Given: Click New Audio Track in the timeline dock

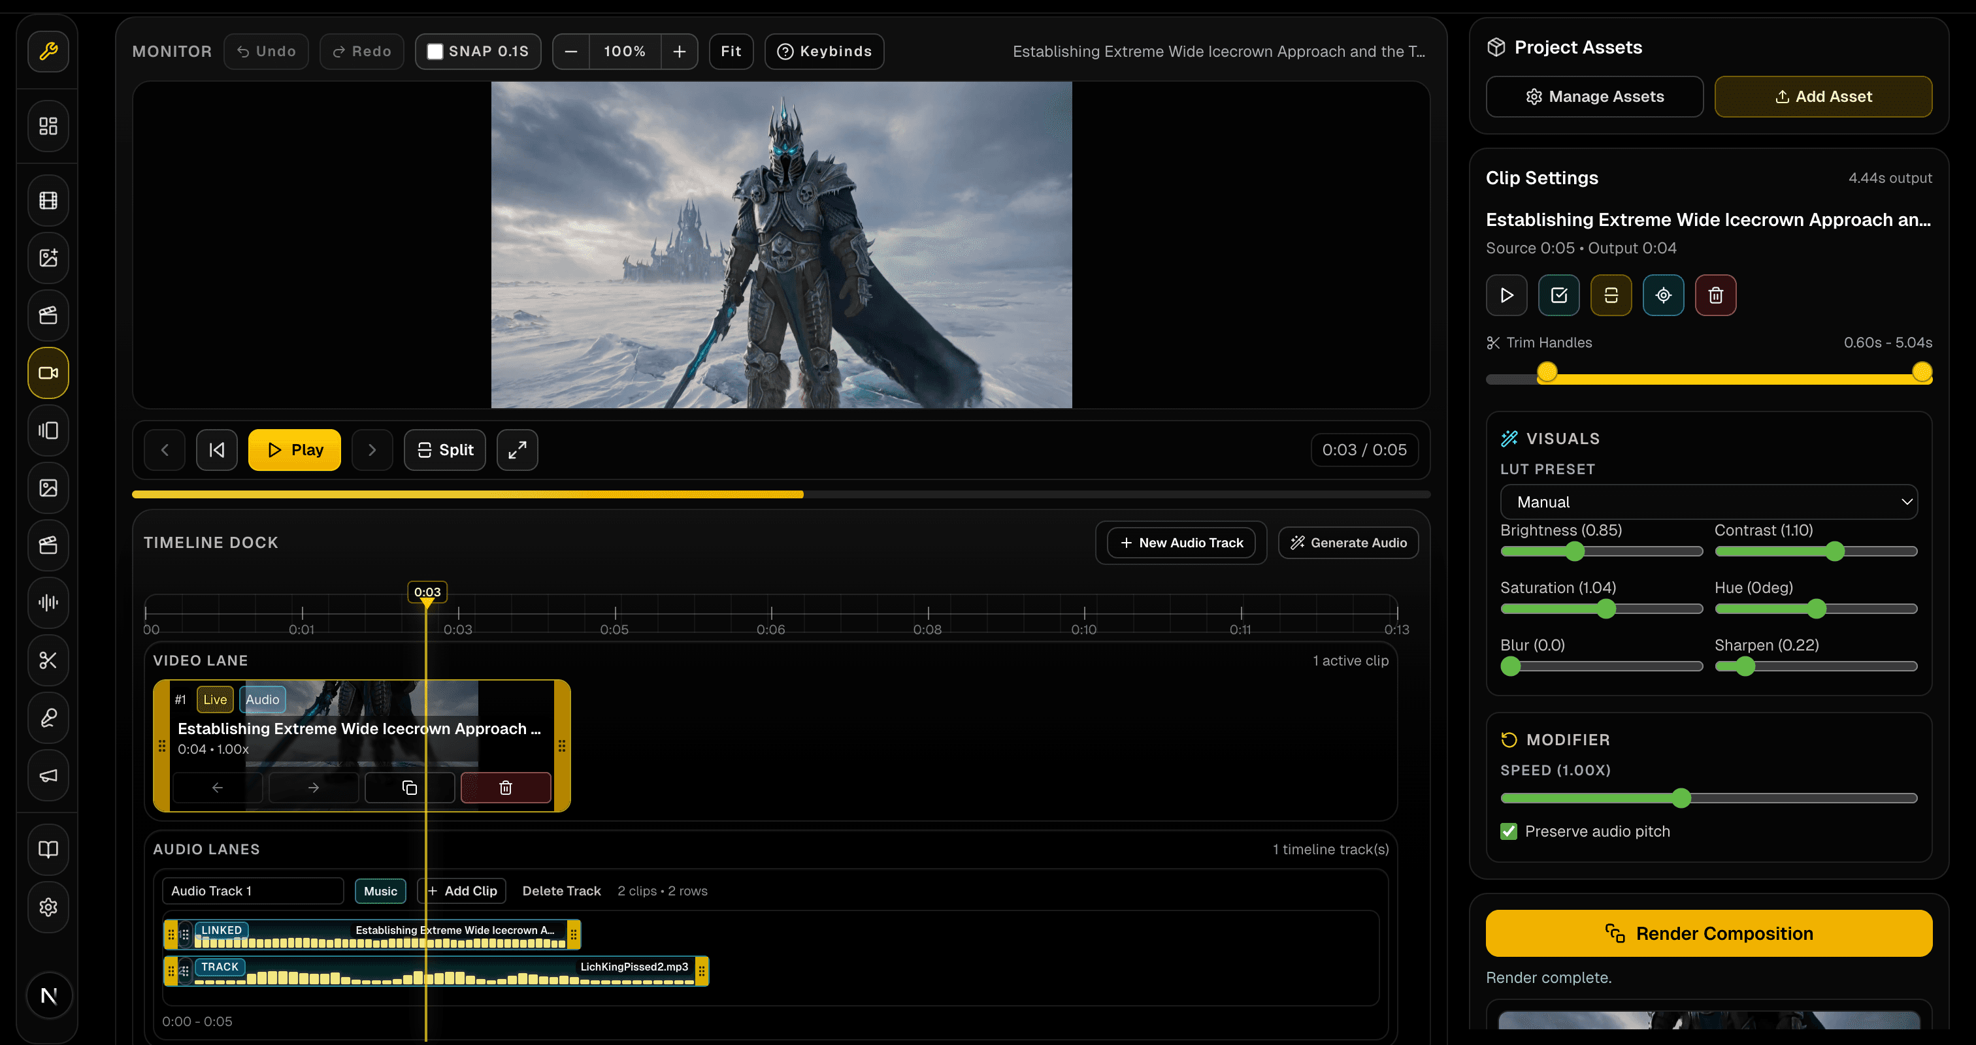Looking at the screenshot, I should [1181, 542].
